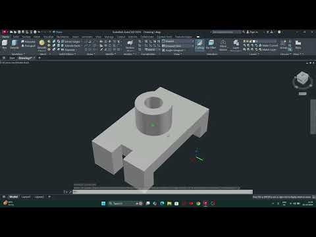Select the No Filter option
The height and width of the screenshot is (237, 316).
point(211,45)
